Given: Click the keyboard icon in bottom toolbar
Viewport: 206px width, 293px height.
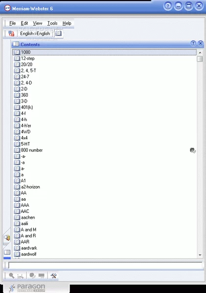Looking at the screenshot, I should pos(42,276).
